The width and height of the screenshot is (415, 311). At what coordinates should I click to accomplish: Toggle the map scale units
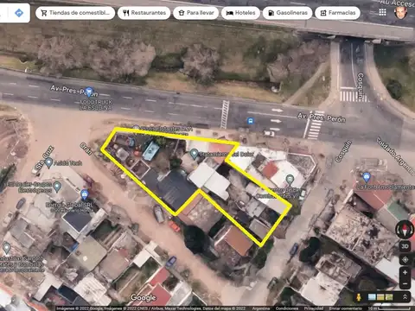point(389,308)
